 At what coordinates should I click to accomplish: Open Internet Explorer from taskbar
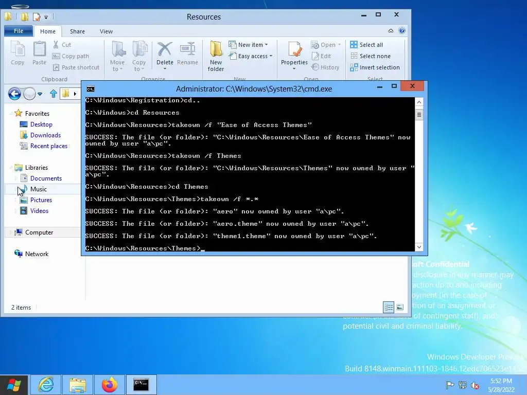pos(46,385)
